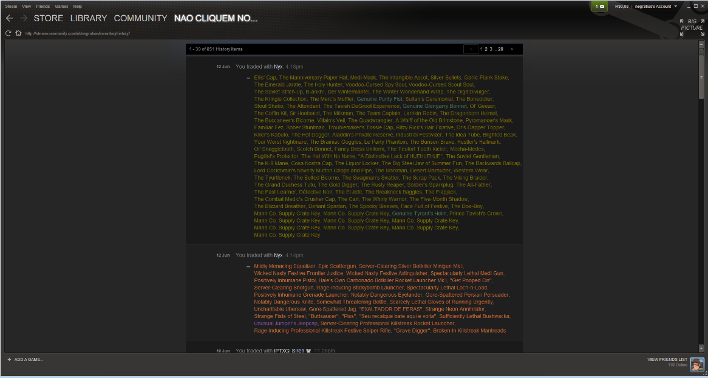Image resolution: width=708 pixels, height=378 pixels.
Task: Open Nyx's profile in the 4:14pm trade
Action: (x=278, y=255)
